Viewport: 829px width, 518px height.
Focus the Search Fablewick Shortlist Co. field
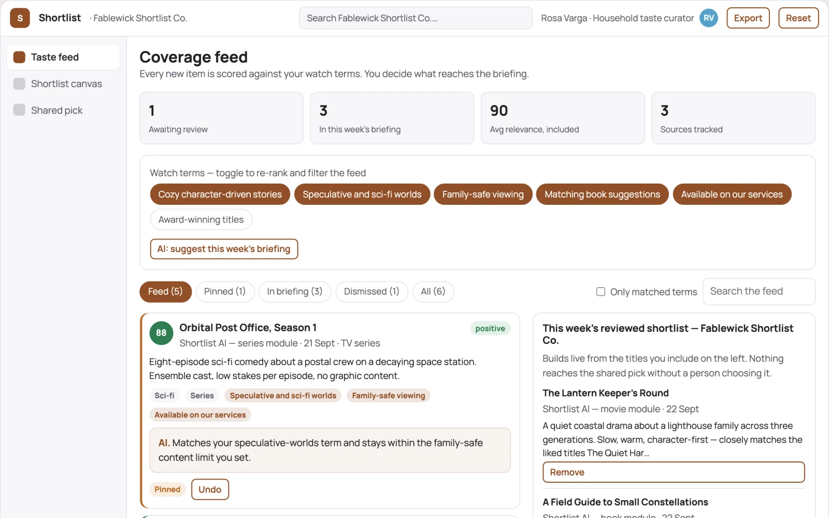pos(416,18)
